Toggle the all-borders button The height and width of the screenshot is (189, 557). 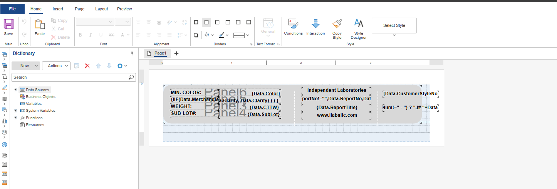[196, 22]
